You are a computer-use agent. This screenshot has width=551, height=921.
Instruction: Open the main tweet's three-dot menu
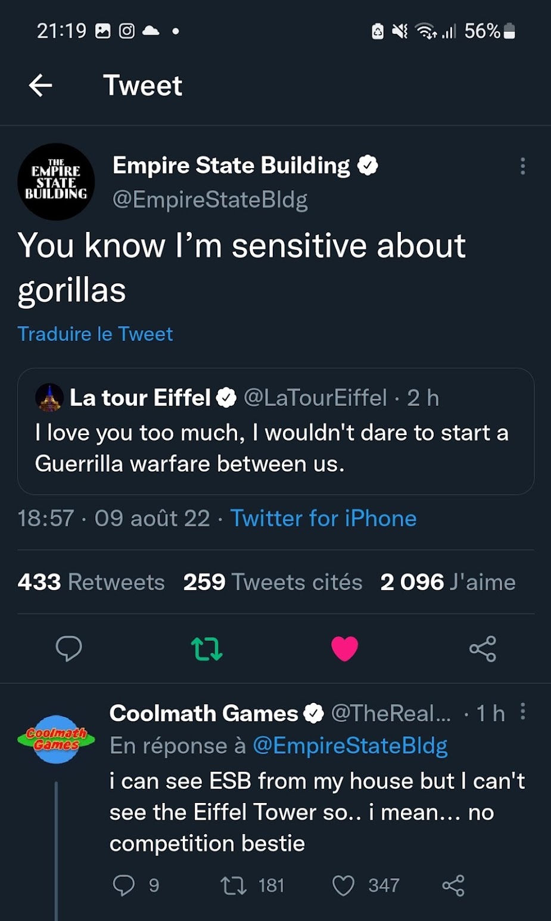click(x=522, y=166)
